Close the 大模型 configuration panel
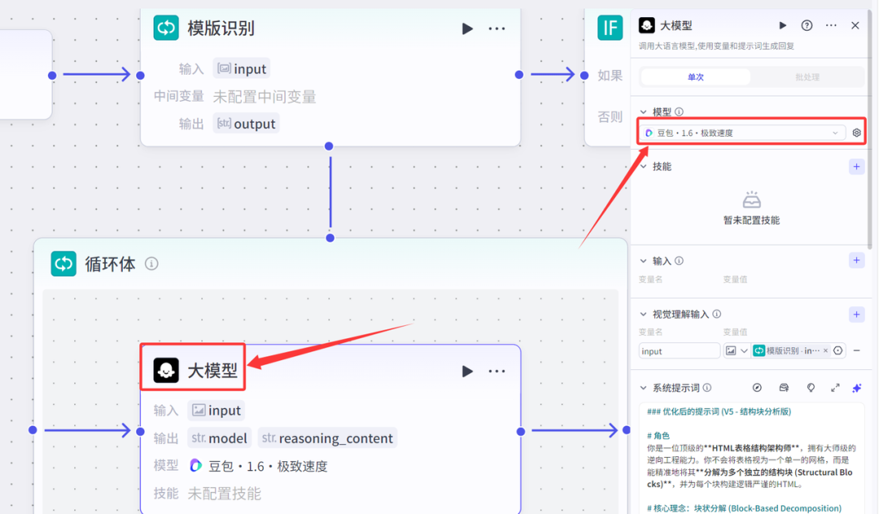879x514 pixels. pos(855,25)
